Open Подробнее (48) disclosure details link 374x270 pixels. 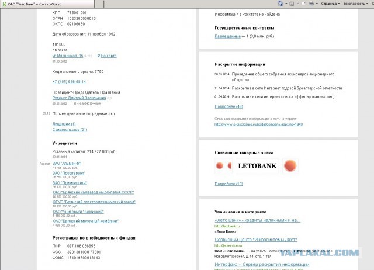[x=228, y=106]
